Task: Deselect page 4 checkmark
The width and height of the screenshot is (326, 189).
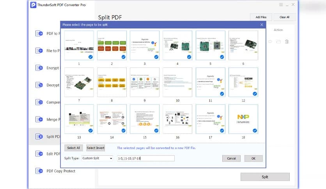Action: coord(189,57)
